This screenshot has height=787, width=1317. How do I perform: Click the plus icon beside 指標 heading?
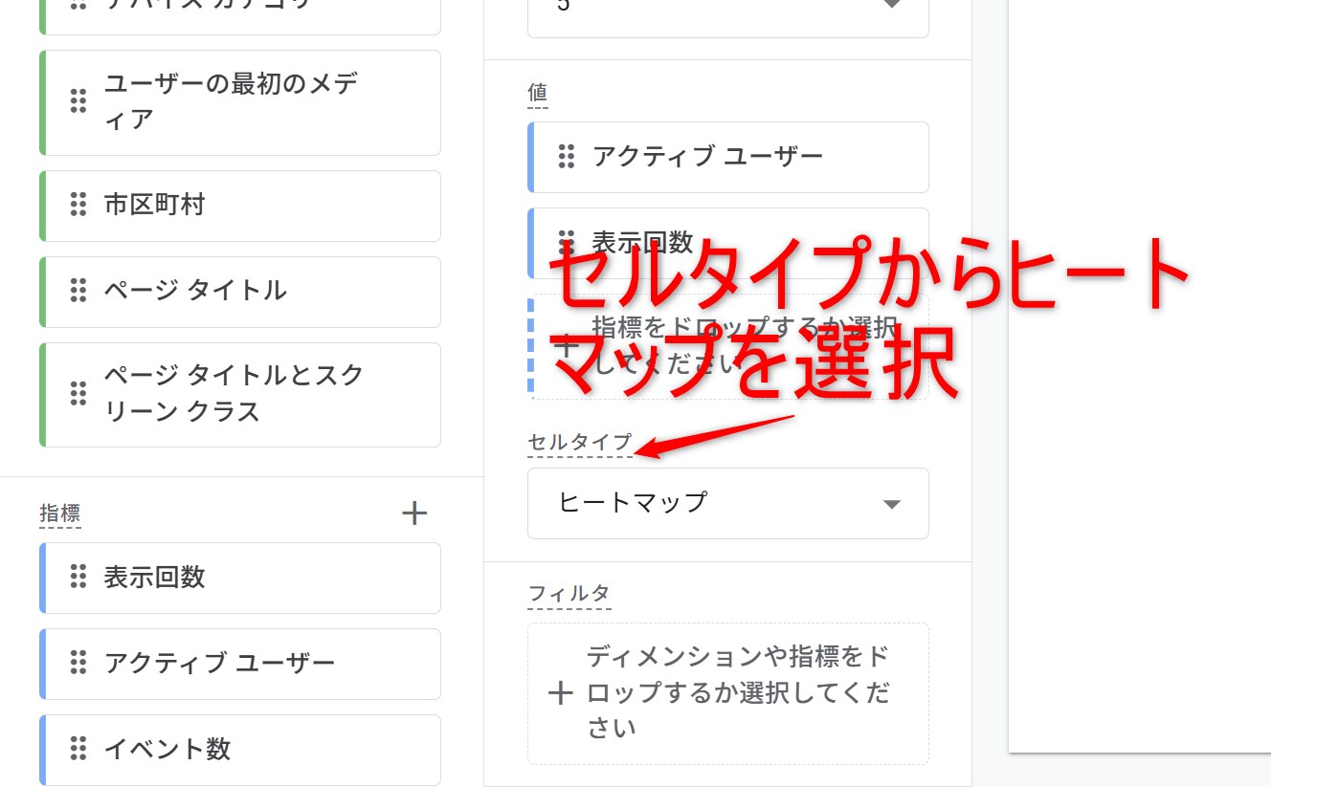point(413,514)
